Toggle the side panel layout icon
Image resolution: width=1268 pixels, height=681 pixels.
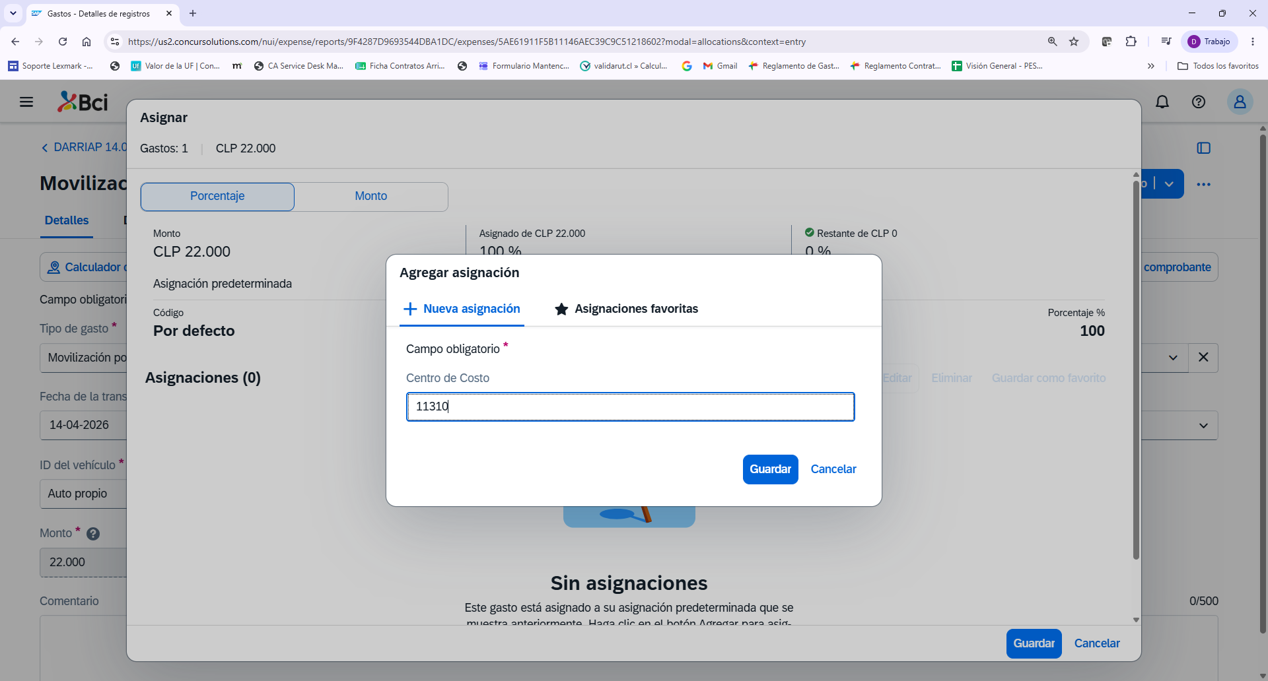pos(1203,148)
